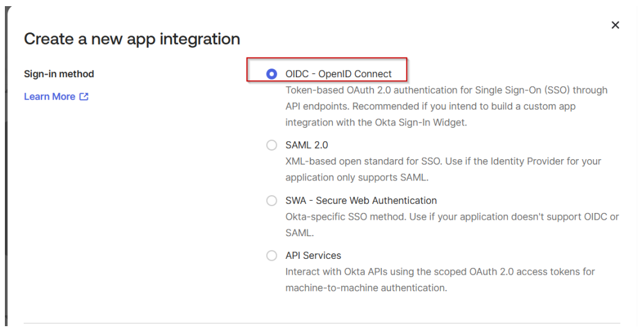Select the OIDC - OpenID Connect radio button
643x328 pixels.
[272, 74]
